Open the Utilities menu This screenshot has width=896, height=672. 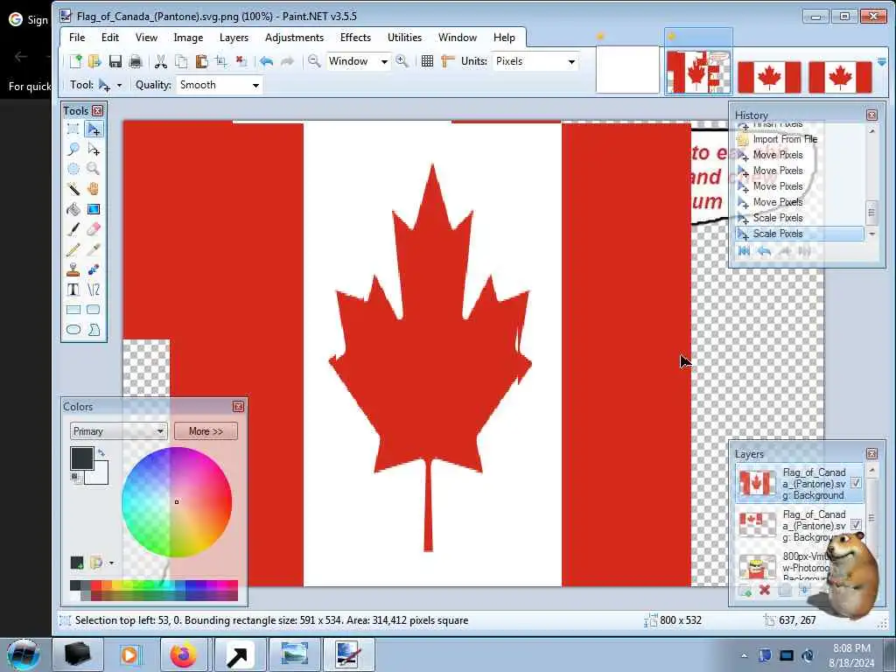404,37
